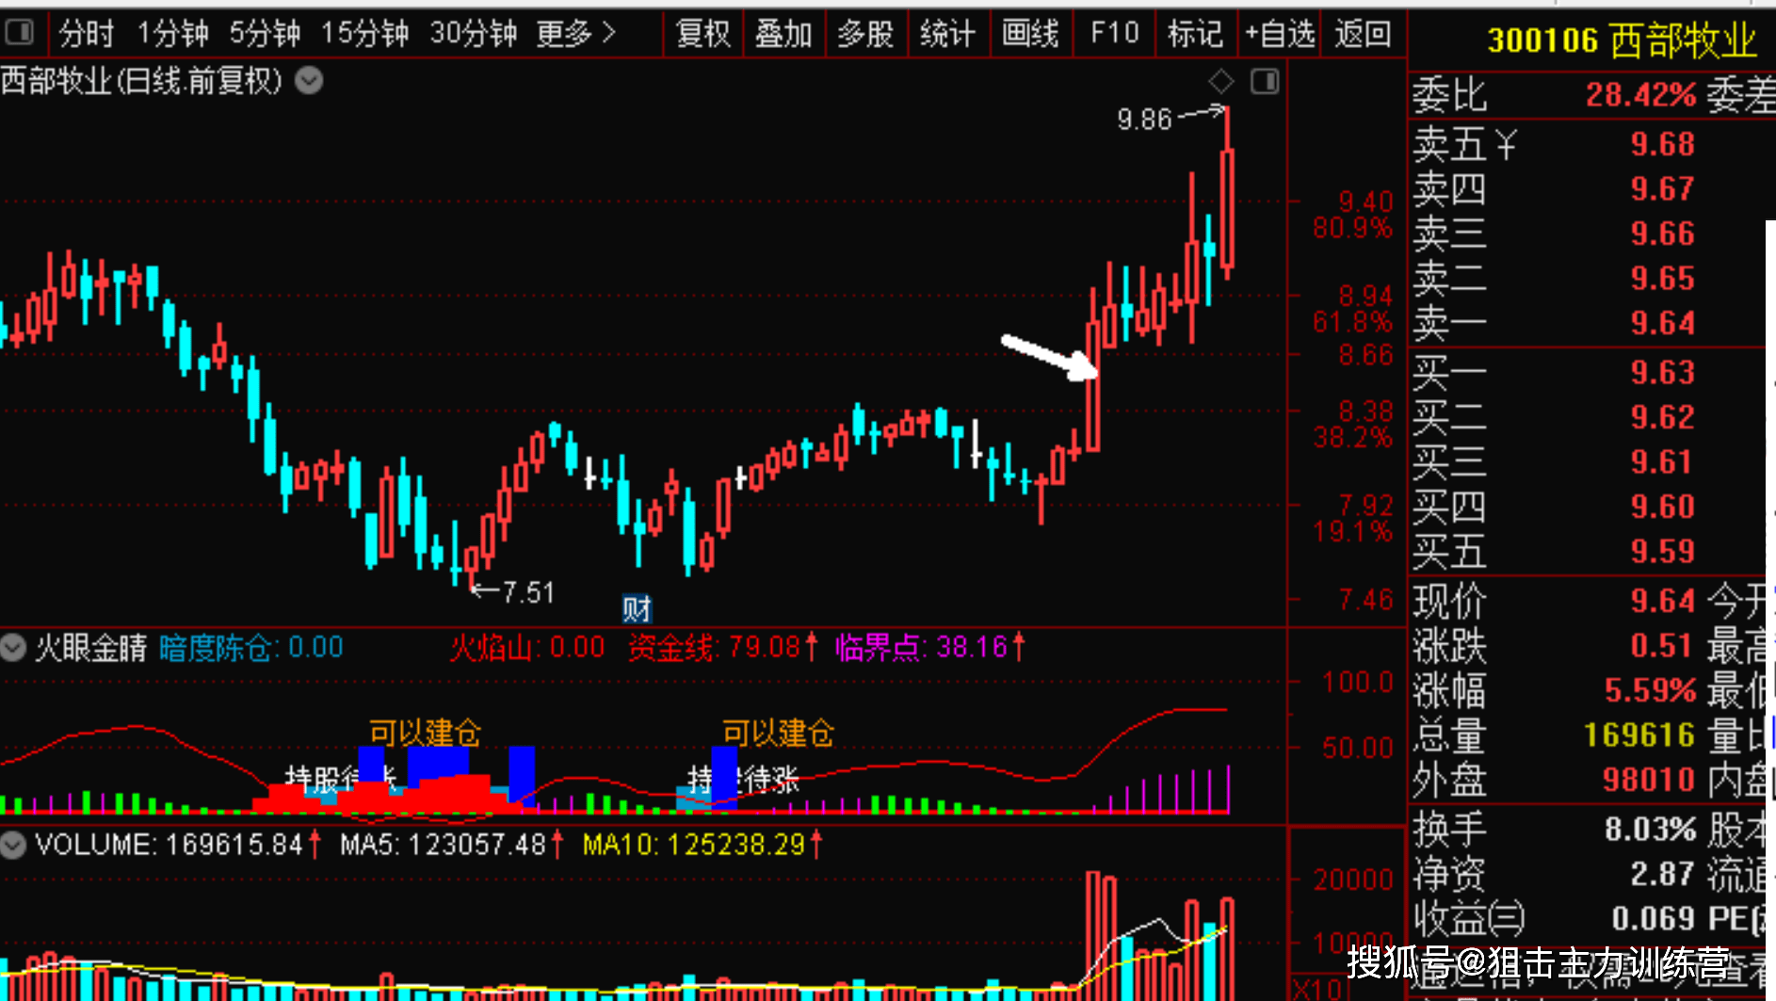Image resolution: width=1776 pixels, height=1001 pixels.
Task: Click the 标记 mark button
Action: click(x=1195, y=35)
